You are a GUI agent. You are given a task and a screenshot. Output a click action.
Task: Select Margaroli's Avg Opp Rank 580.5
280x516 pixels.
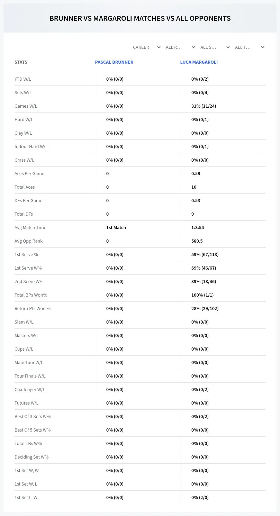[197, 241]
